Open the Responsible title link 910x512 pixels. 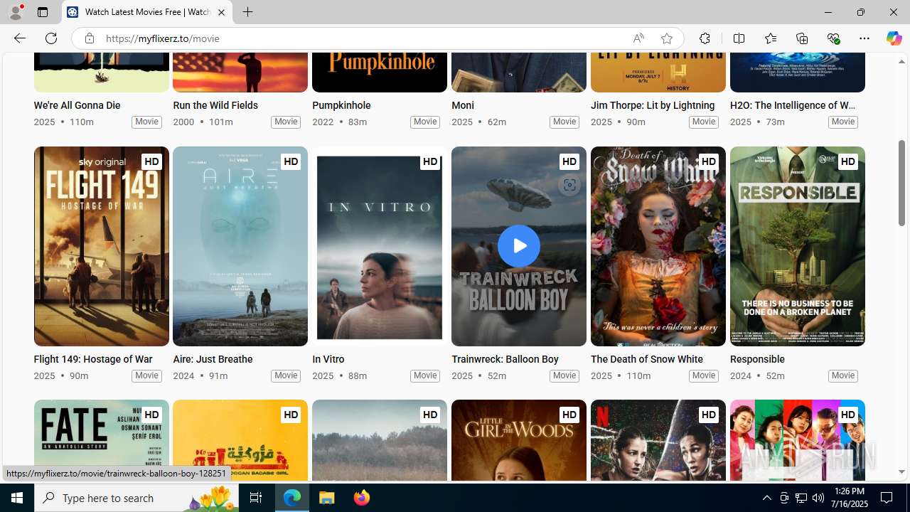point(757,359)
